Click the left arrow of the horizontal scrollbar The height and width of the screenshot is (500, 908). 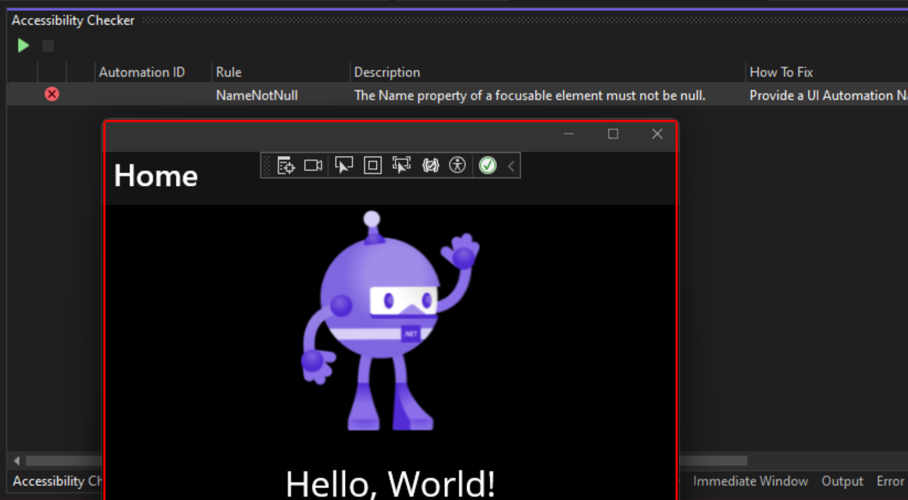[16, 461]
